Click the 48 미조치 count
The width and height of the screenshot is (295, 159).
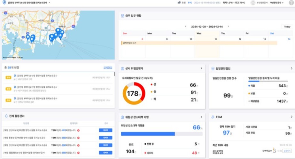(x=195, y=153)
